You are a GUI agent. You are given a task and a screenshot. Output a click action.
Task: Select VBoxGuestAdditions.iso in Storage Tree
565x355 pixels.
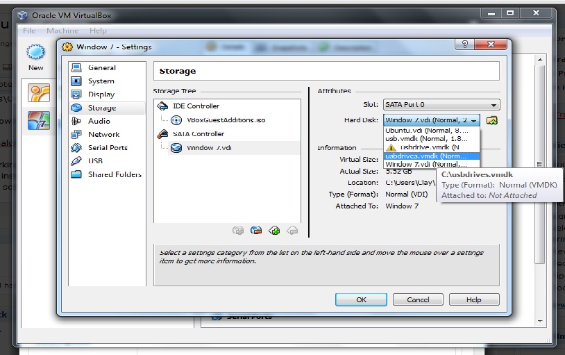(226, 120)
